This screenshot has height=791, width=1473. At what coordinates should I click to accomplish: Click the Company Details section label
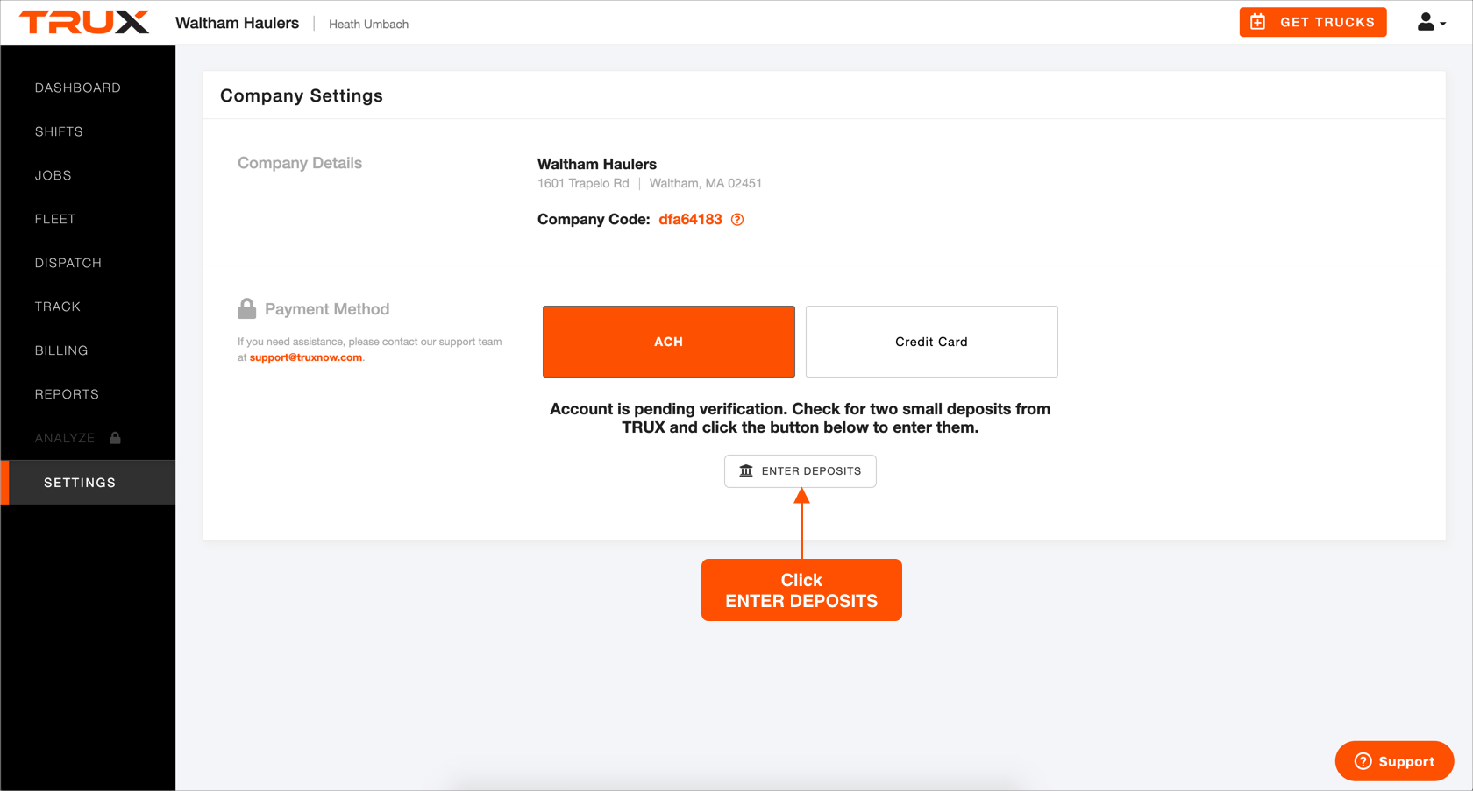tap(300, 163)
